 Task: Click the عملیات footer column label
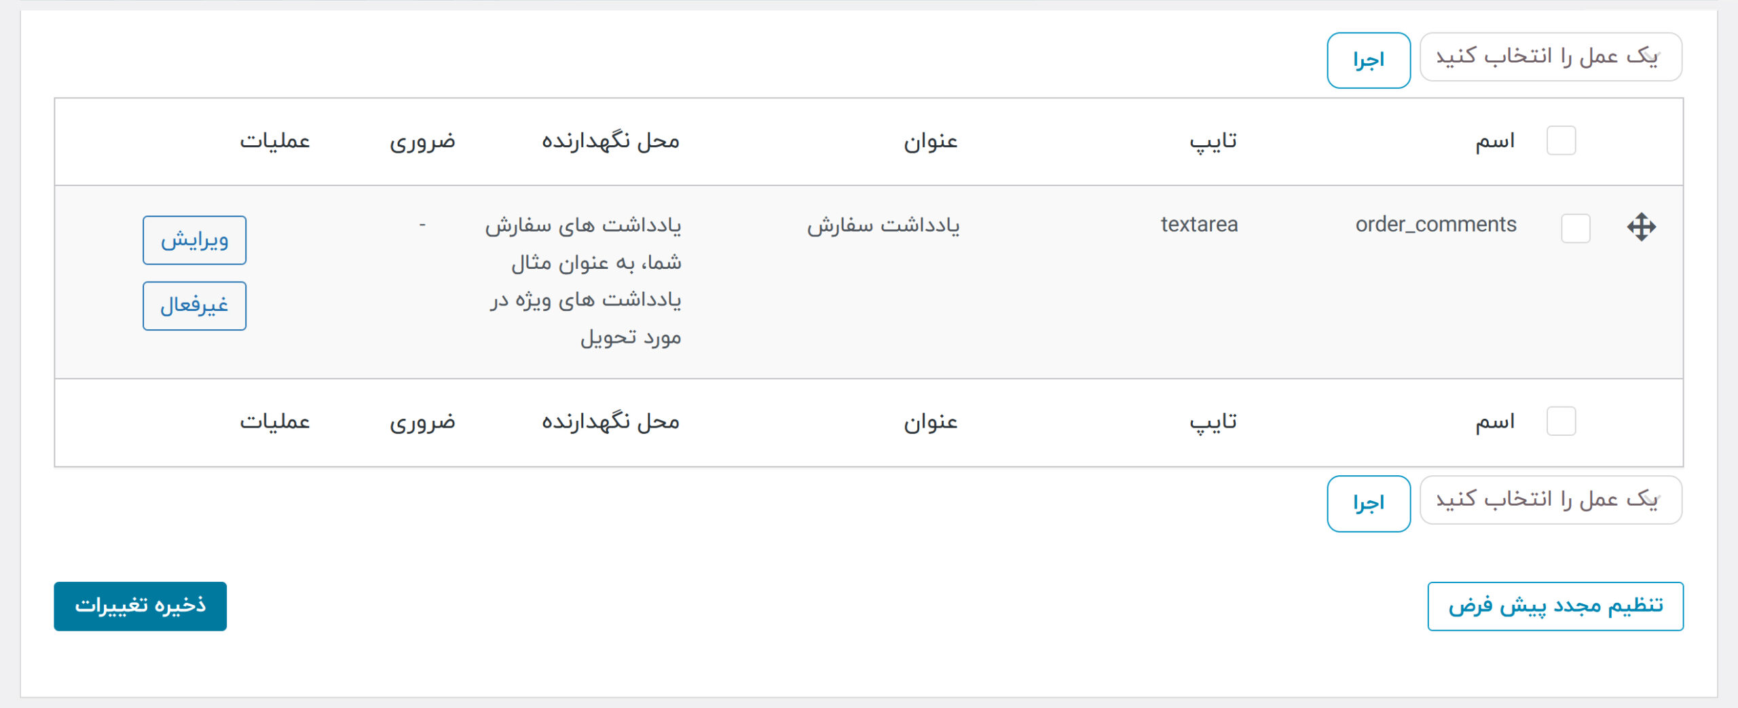coord(275,422)
